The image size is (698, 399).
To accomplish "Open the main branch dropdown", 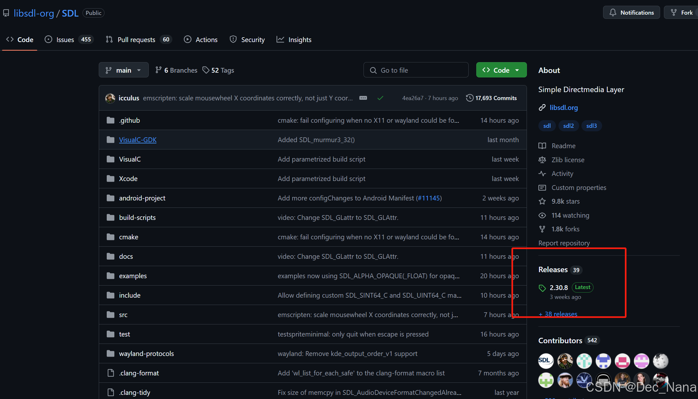I will click(x=124, y=70).
